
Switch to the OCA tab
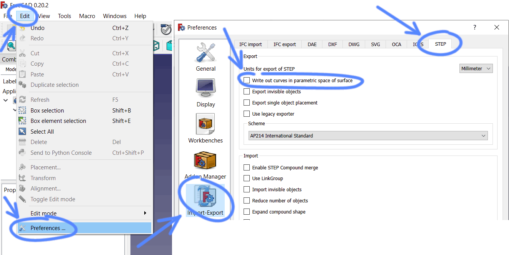397,44
